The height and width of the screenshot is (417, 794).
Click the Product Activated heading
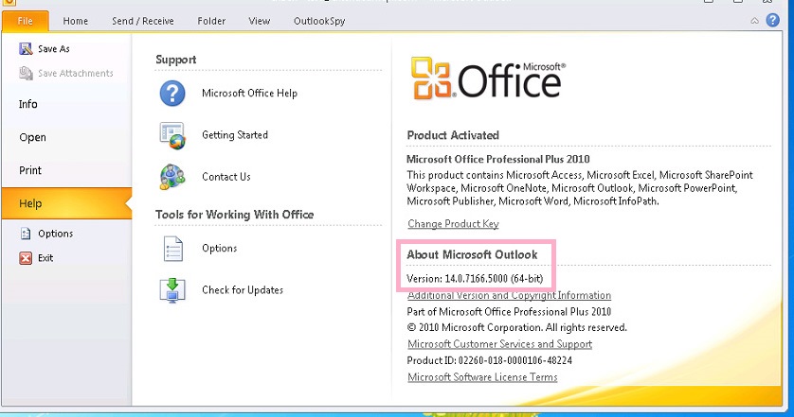point(453,135)
